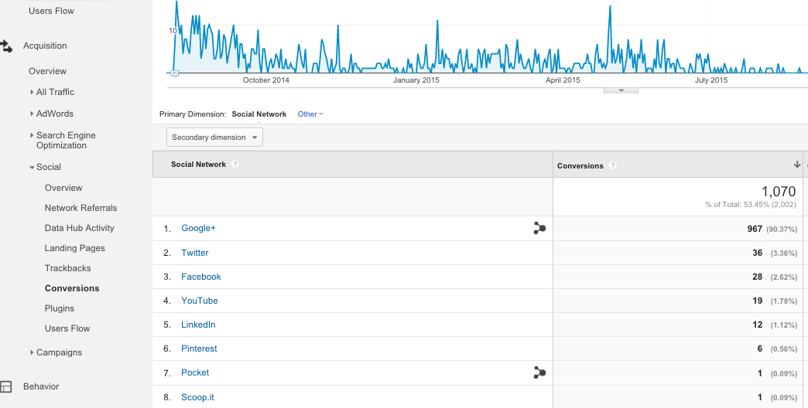Open Social Landing Pages report

(x=75, y=248)
